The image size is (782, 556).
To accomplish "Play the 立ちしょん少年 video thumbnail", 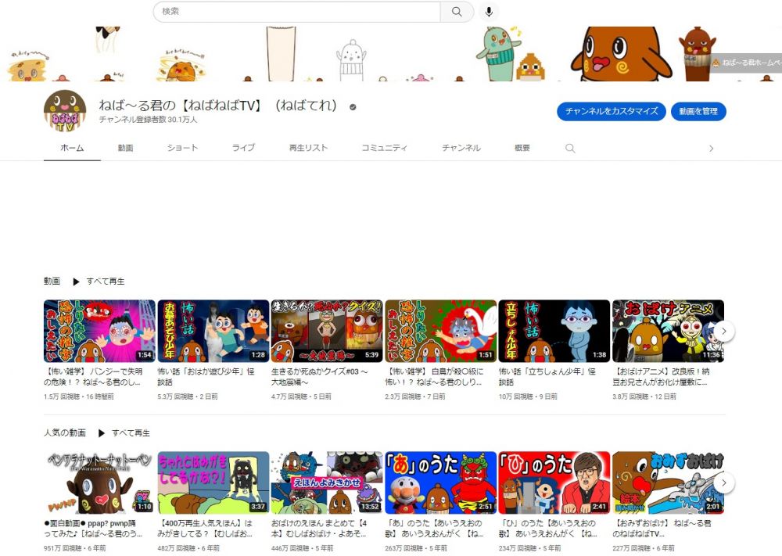I will point(554,331).
